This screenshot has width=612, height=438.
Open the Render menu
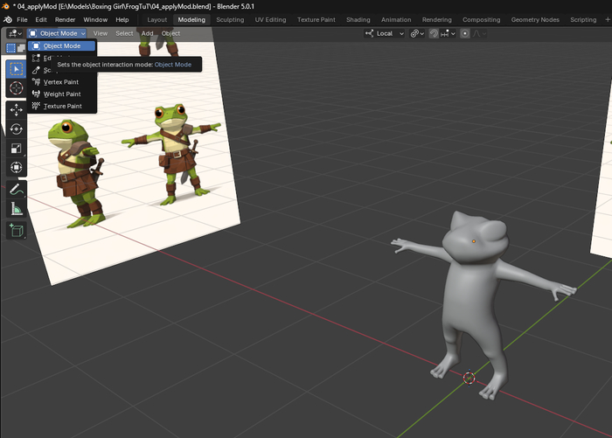coord(65,19)
